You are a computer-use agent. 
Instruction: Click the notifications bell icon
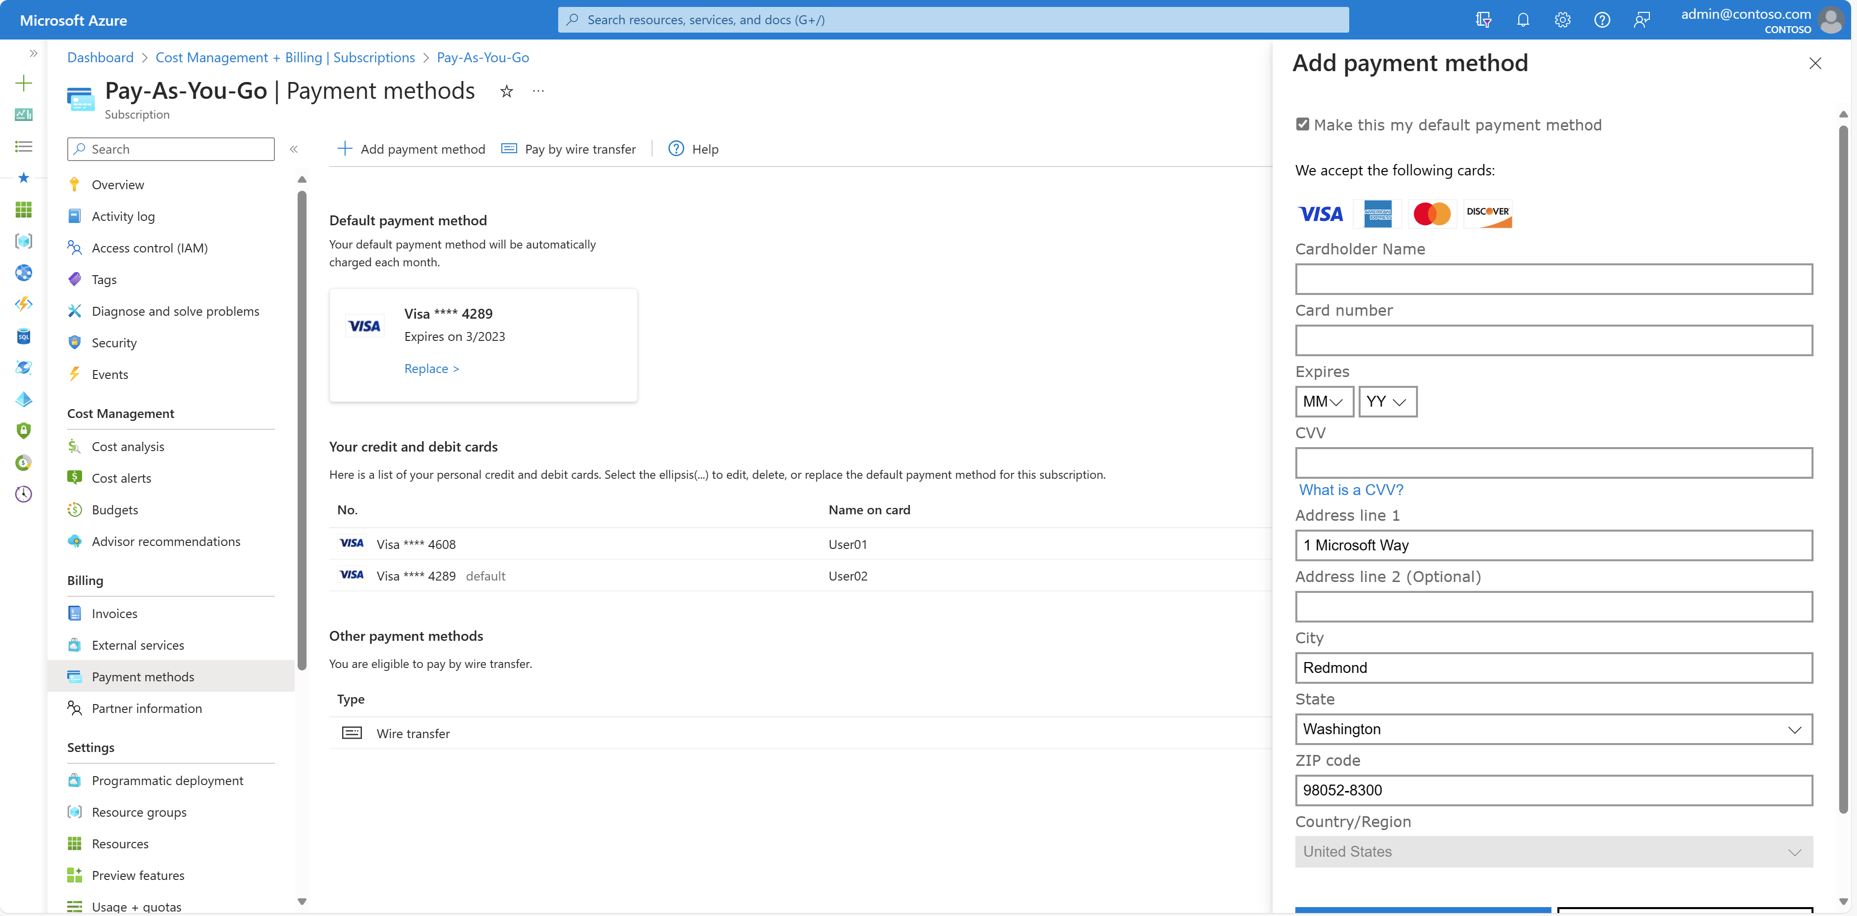click(1522, 19)
